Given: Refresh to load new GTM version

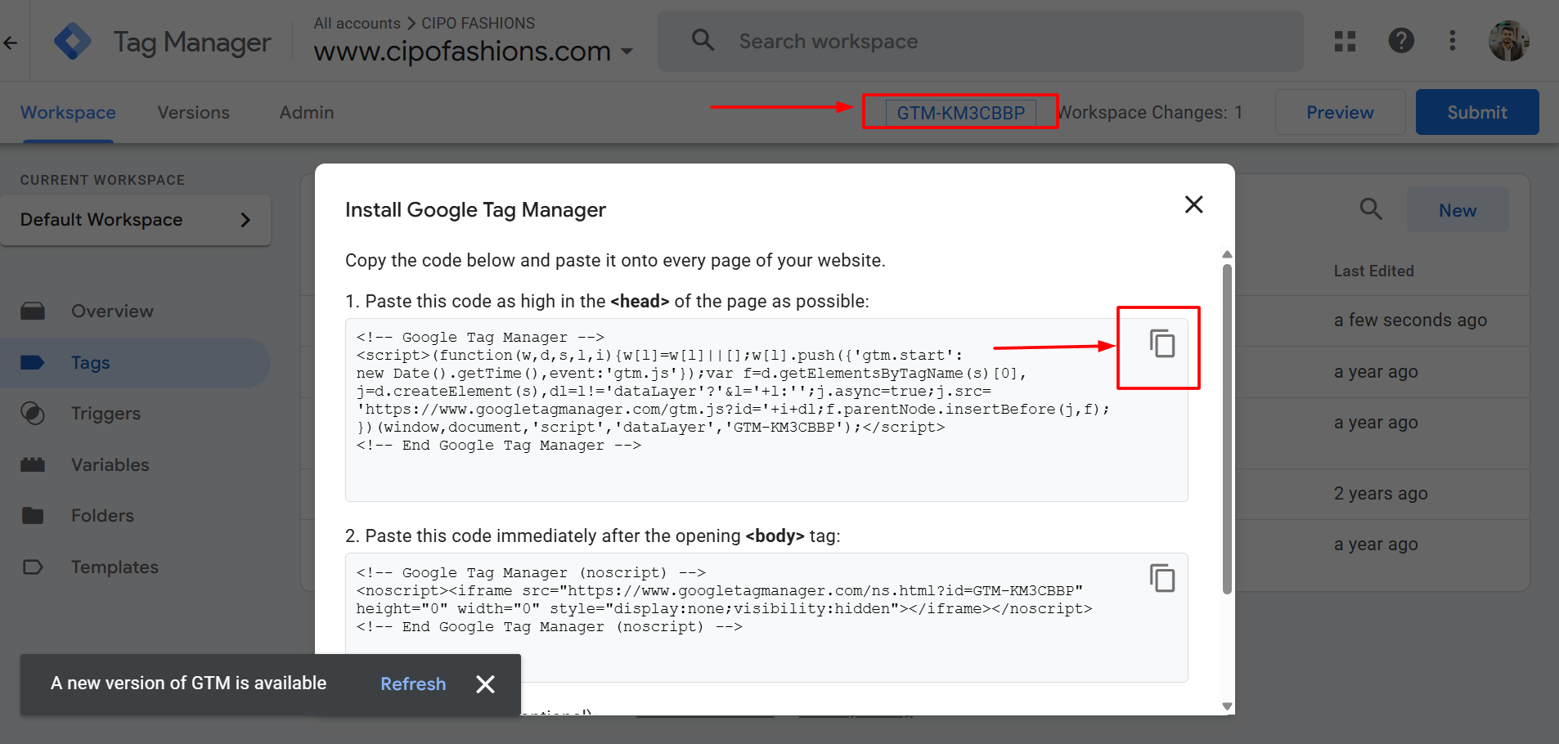Looking at the screenshot, I should tap(413, 684).
